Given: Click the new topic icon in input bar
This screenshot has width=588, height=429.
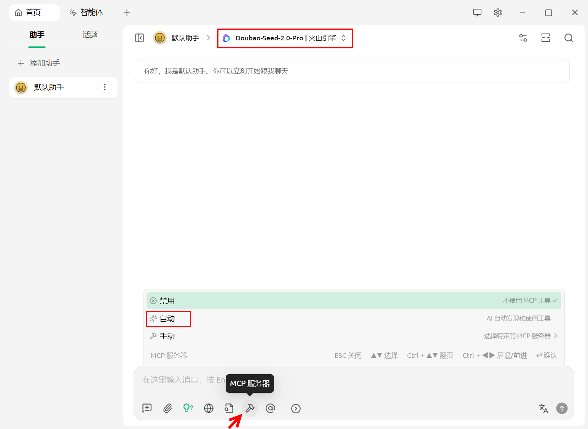Looking at the screenshot, I should [x=147, y=408].
